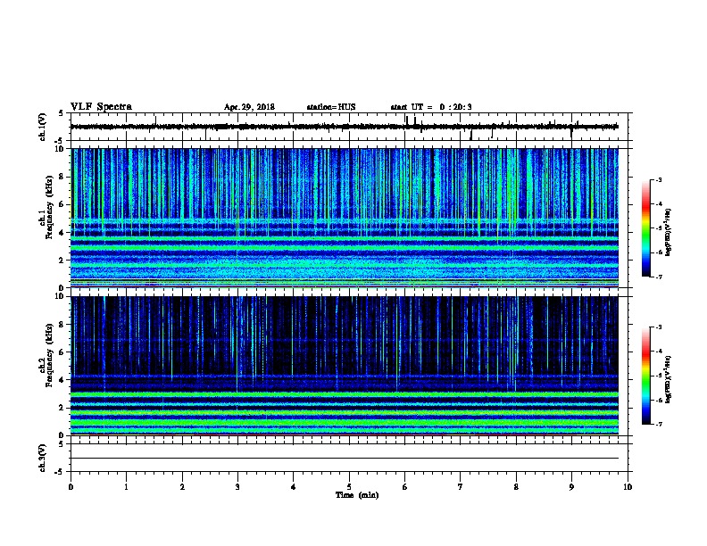Click the "station=HUS" header text

coord(331,107)
